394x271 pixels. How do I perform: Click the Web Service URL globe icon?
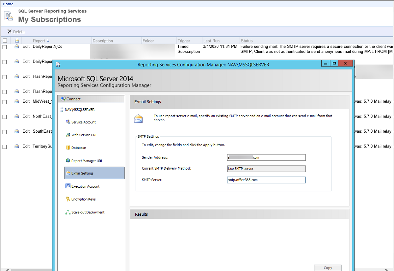68,135
